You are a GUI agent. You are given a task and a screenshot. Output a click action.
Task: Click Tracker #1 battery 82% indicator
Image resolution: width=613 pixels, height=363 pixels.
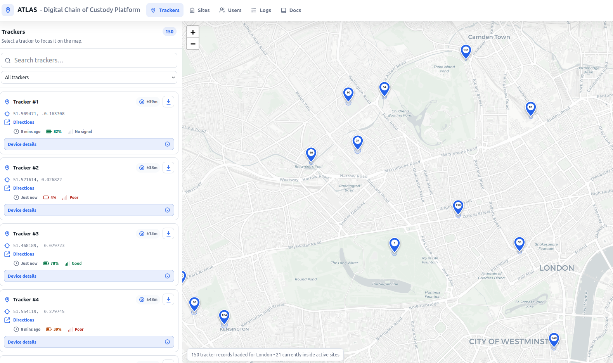pos(54,131)
